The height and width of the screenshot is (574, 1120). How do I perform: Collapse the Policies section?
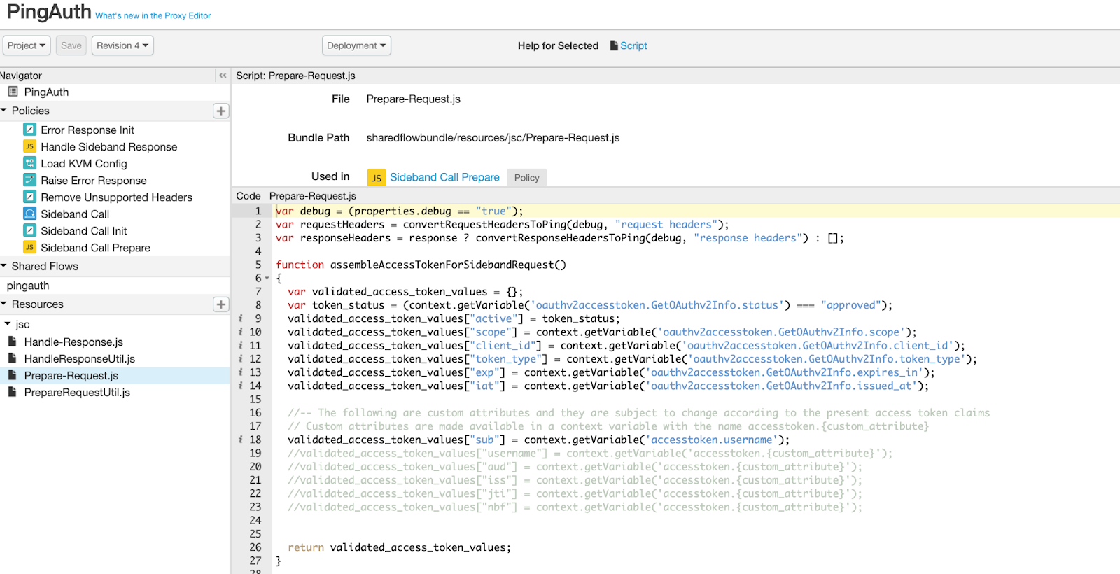4,111
